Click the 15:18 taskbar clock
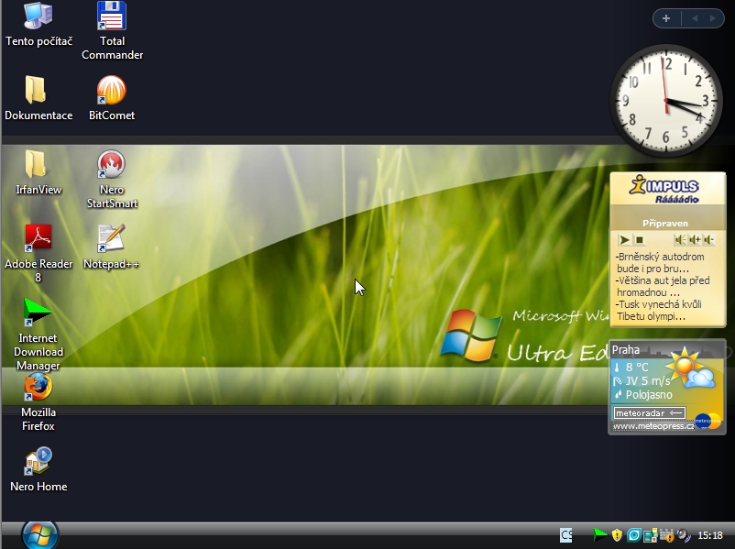The image size is (735, 549). tap(710, 535)
